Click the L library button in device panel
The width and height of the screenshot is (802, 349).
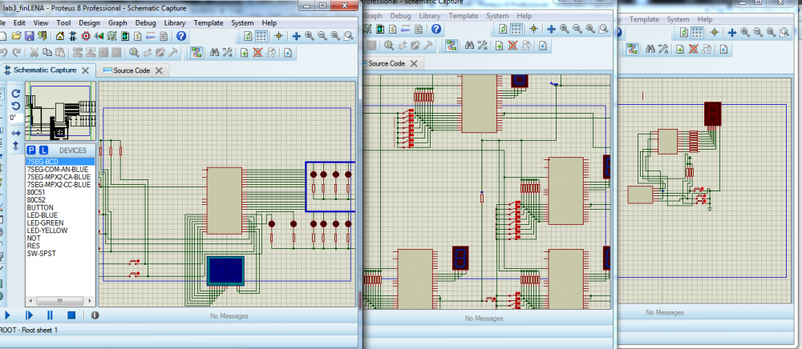coord(43,150)
